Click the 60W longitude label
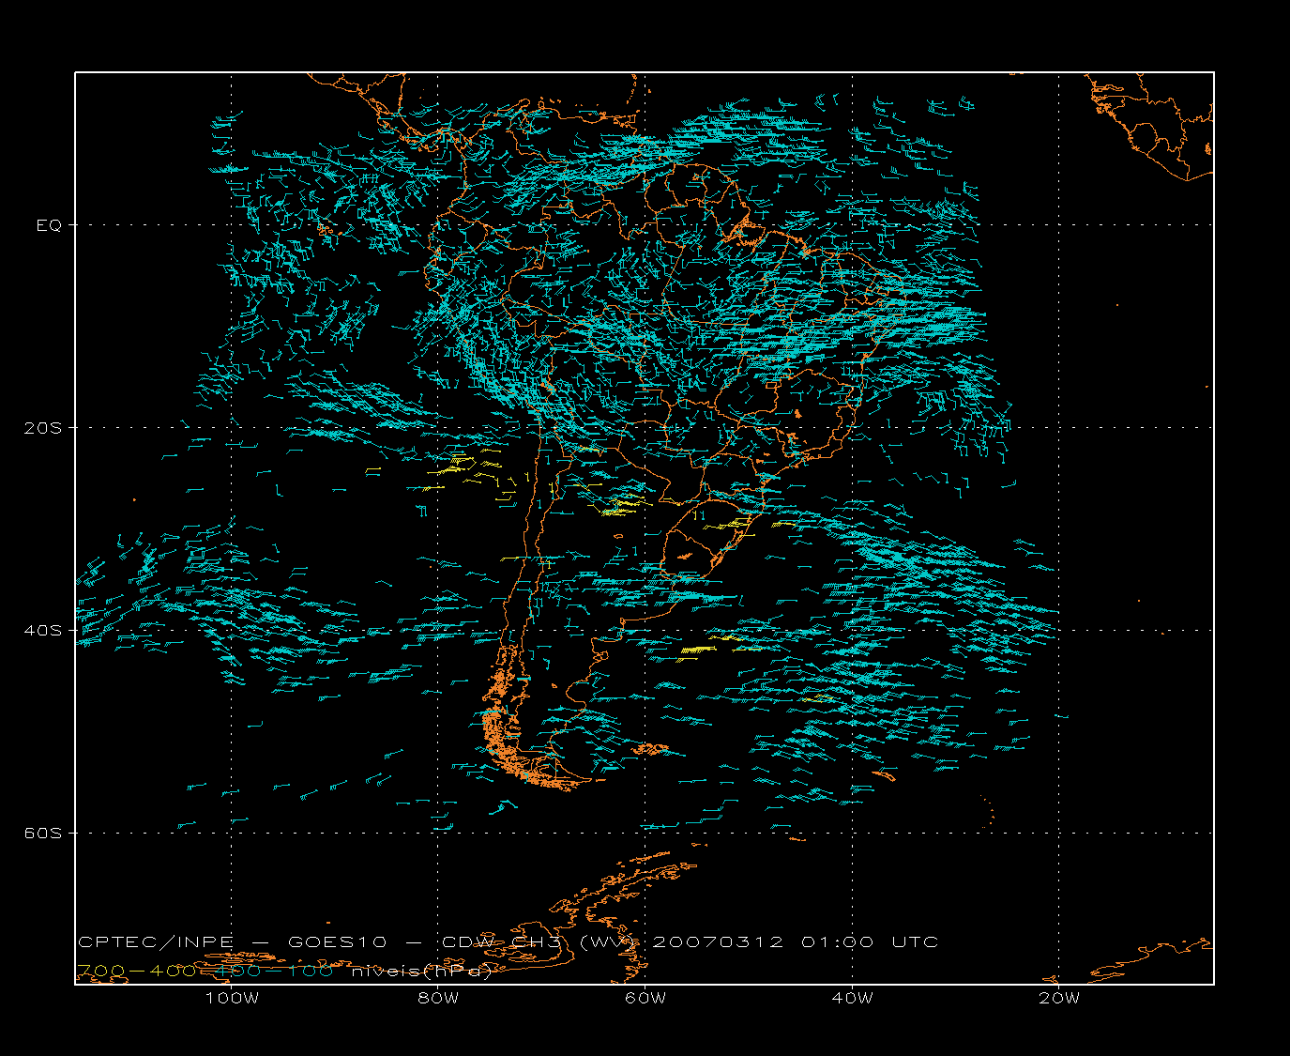Screen dimensions: 1290x1056 click(x=645, y=999)
